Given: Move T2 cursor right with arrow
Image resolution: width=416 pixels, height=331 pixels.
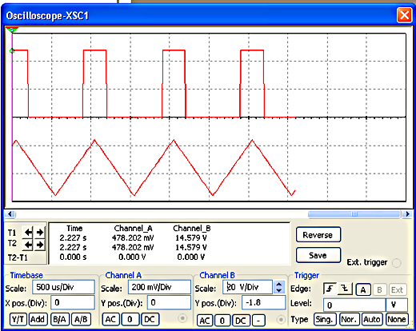Looking at the screenshot, I should coord(40,245).
